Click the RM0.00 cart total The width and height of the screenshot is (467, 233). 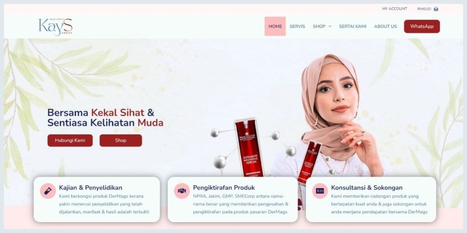coord(424,9)
